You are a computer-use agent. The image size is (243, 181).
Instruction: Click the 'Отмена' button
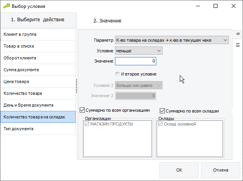tap(221, 170)
